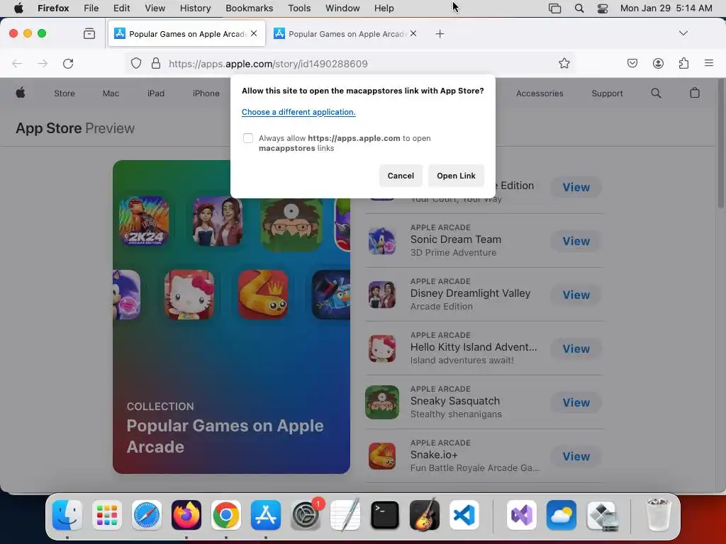Open the Extensions puzzle icon
Screen dimensions: 726x544
pyautogui.click(x=683, y=63)
